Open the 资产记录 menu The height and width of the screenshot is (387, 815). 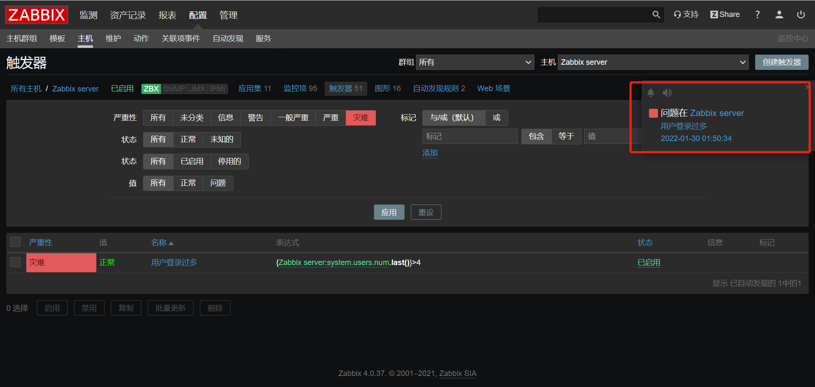(128, 15)
